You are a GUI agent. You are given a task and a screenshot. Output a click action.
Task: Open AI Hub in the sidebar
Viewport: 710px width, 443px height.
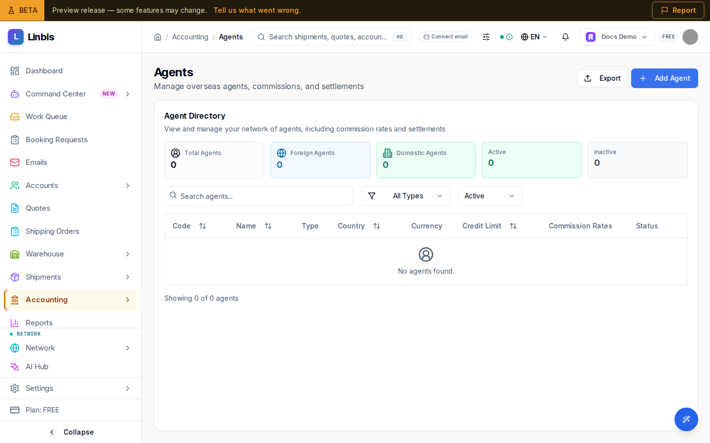(71, 367)
